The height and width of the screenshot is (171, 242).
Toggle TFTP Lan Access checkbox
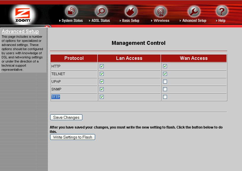tap(102, 97)
